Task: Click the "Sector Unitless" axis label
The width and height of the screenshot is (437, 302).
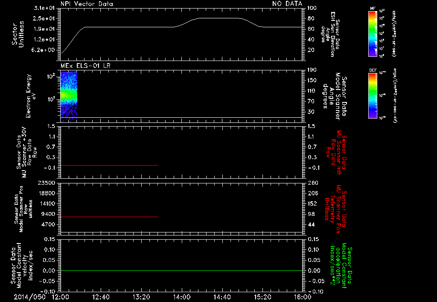Action: pos(18,34)
